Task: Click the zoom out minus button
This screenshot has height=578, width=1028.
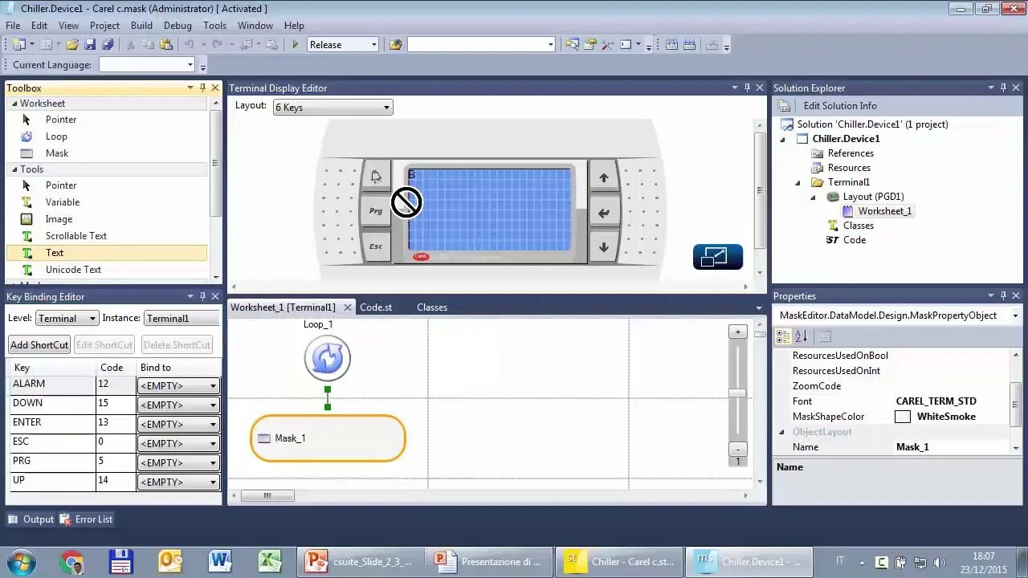Action: pos(737,449)
